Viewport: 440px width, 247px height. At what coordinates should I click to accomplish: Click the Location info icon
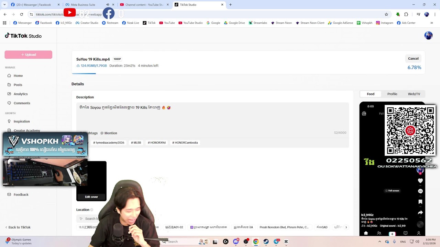[x=91, y=210]
